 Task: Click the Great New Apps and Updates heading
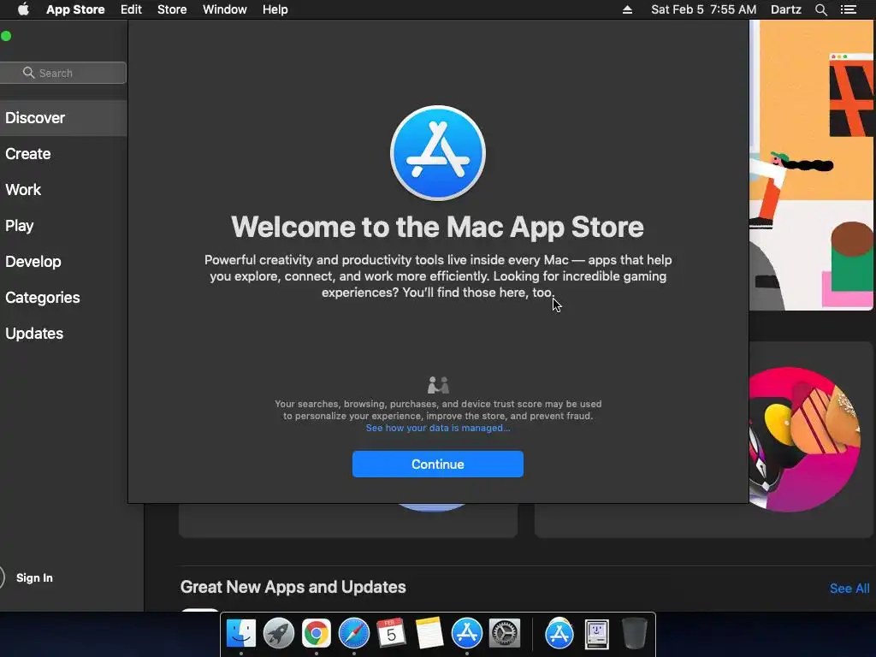293,587
